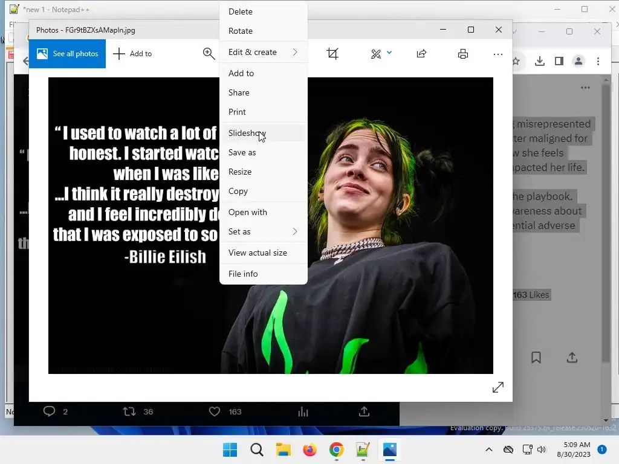This screenshot has height=464, width=619.
Task: Open the Add to toolbar button
Action: click(132, 54)
